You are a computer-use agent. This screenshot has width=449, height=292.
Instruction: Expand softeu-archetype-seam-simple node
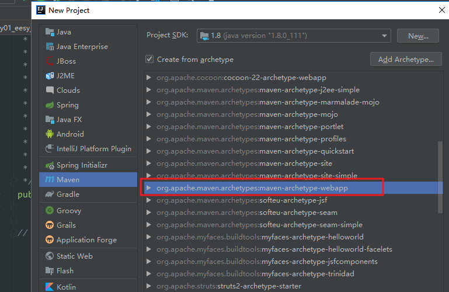pos(149,225)
